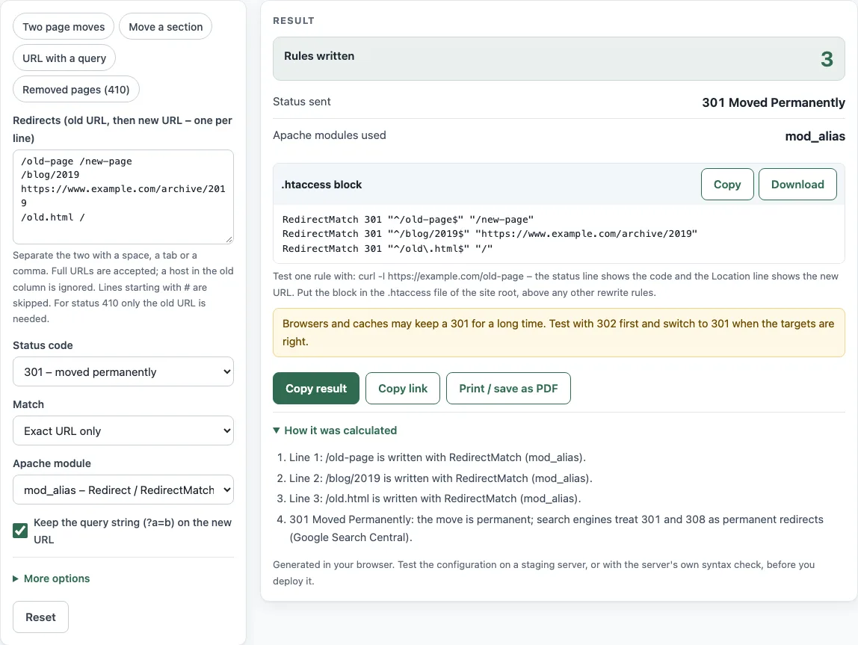This screenshot has height=645, width=858.
Task: Click the "Apache modules used" label
Action: 330,135
